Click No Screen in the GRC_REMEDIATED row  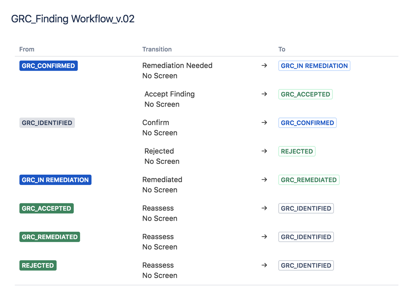[160, 247]
